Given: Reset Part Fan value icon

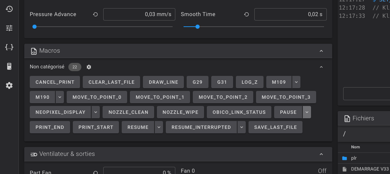Looking at the screenshot, I should point(95,173).
